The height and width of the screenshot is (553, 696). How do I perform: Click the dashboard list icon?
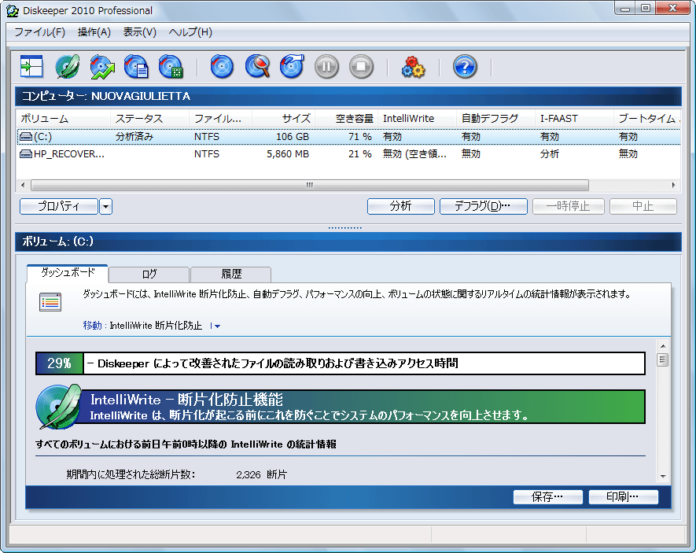click(x=50, y=302)
